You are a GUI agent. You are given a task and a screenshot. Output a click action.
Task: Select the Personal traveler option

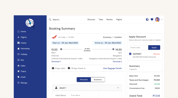pyautogui.click(x=84, y=79)
